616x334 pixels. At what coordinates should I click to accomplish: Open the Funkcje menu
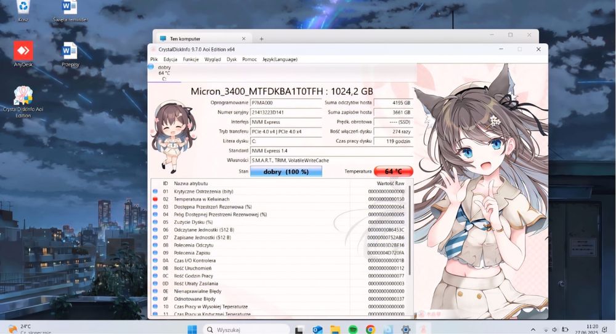click(x=190, y=59)
